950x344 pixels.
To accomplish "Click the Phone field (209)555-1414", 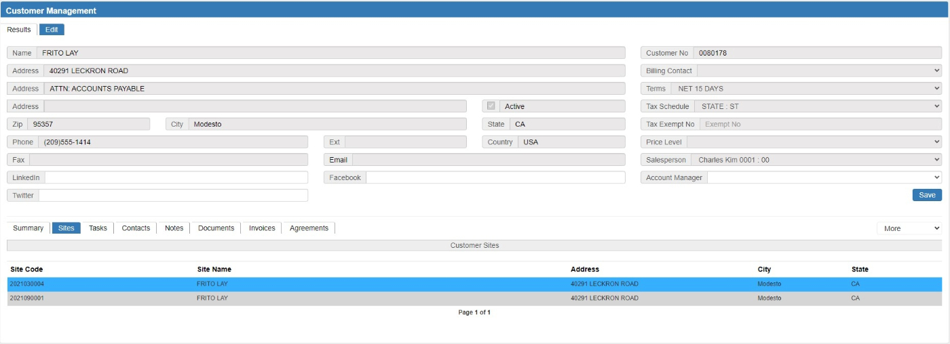I will tap(173, 142).
